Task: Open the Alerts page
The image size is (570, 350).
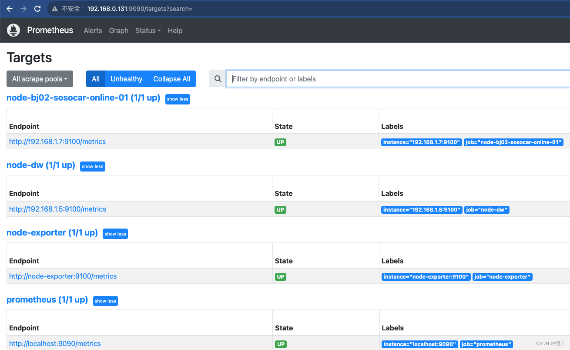Action: tap(93, 30)
